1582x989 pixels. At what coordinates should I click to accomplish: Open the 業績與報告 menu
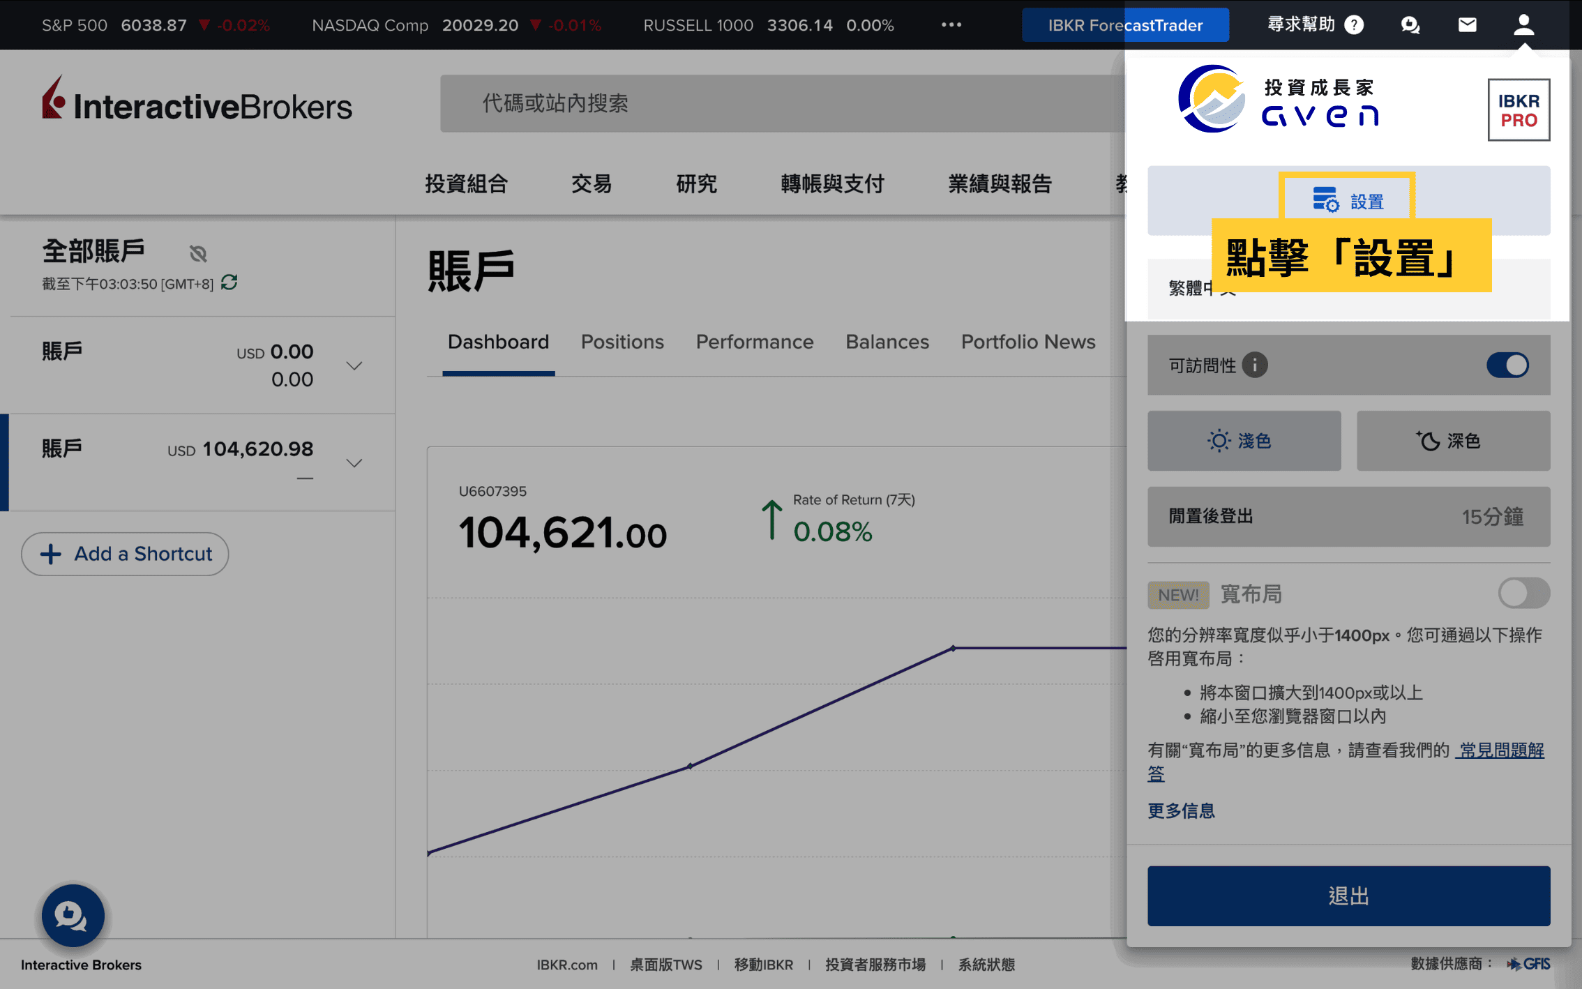1000,183
